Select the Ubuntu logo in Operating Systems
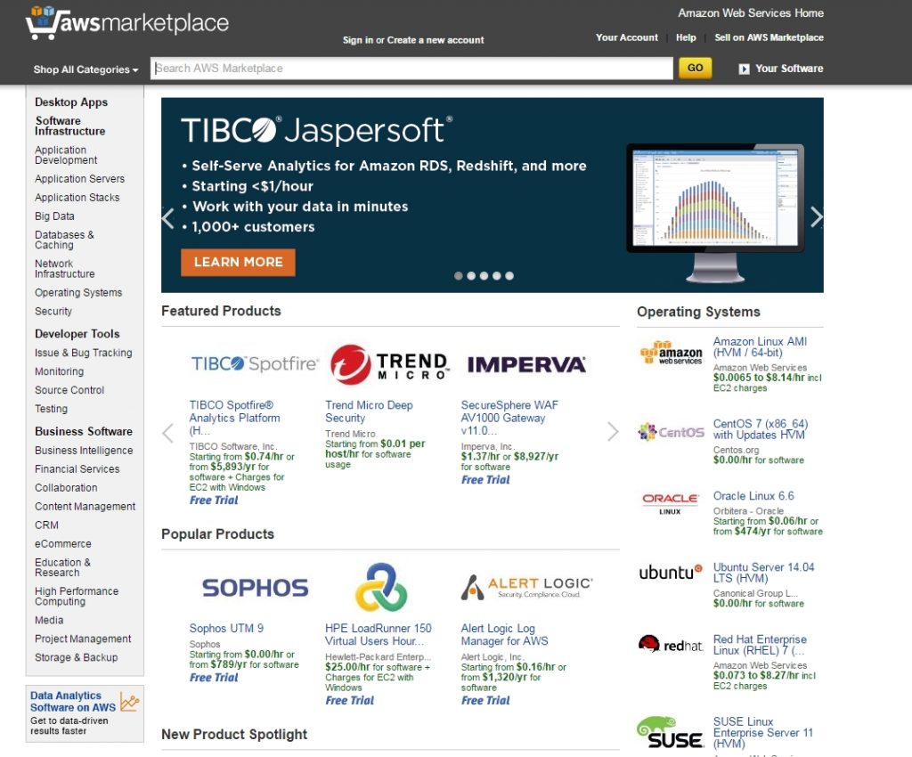The width and height of the screenshot is (912, 757). pos(671,573)
